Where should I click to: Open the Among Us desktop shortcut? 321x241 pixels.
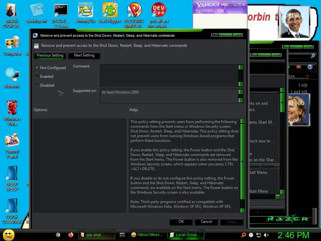(85, 13)
